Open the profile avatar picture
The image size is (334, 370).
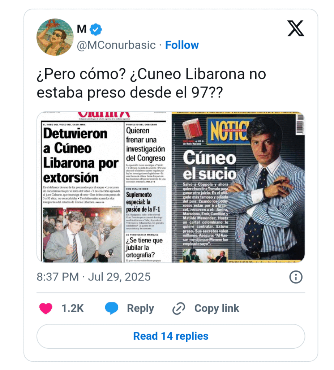coord(55,37)
